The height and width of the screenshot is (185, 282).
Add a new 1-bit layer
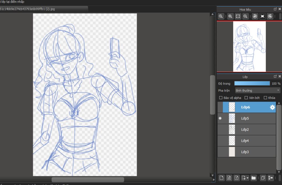236,178
